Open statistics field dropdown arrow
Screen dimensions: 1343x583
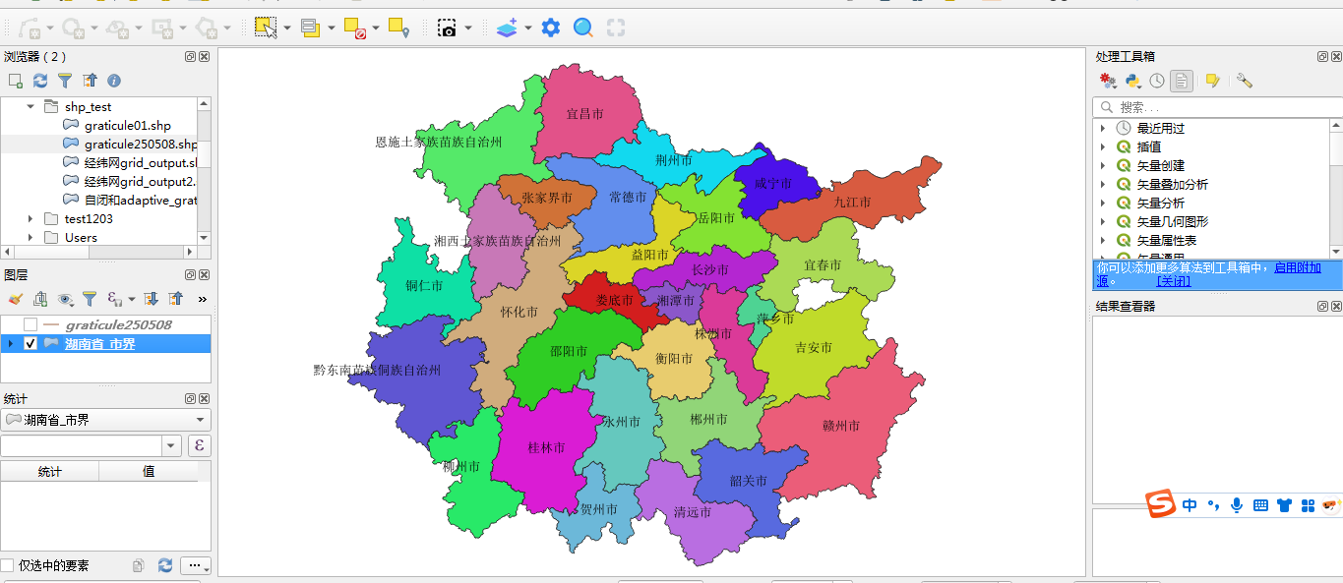point(172,445)
